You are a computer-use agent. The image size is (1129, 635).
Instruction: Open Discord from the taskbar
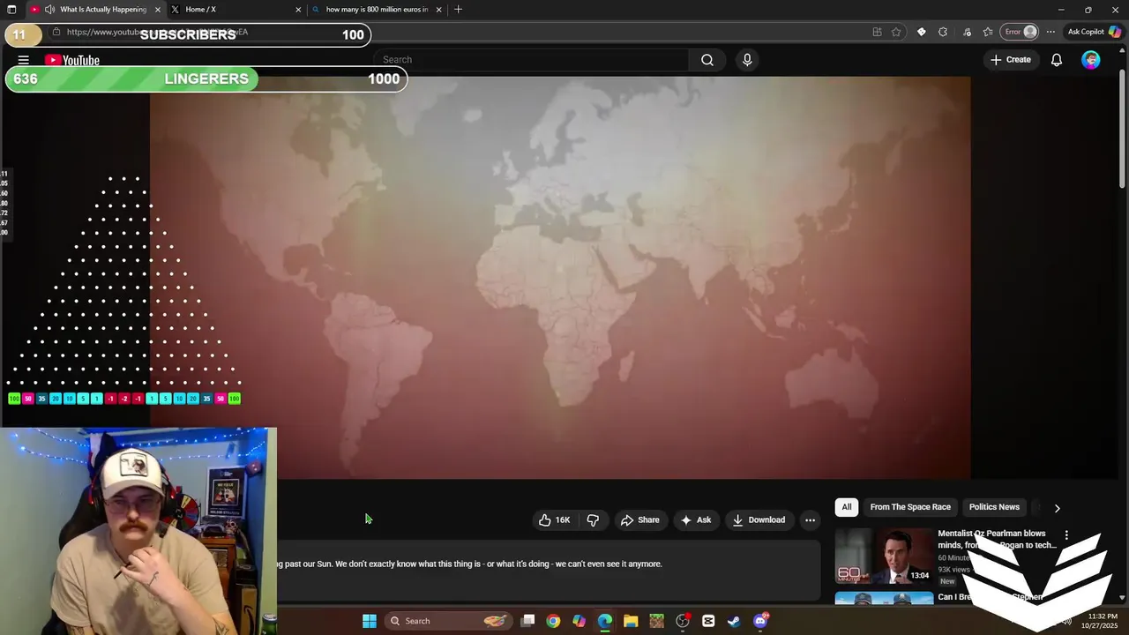[760, 621]
